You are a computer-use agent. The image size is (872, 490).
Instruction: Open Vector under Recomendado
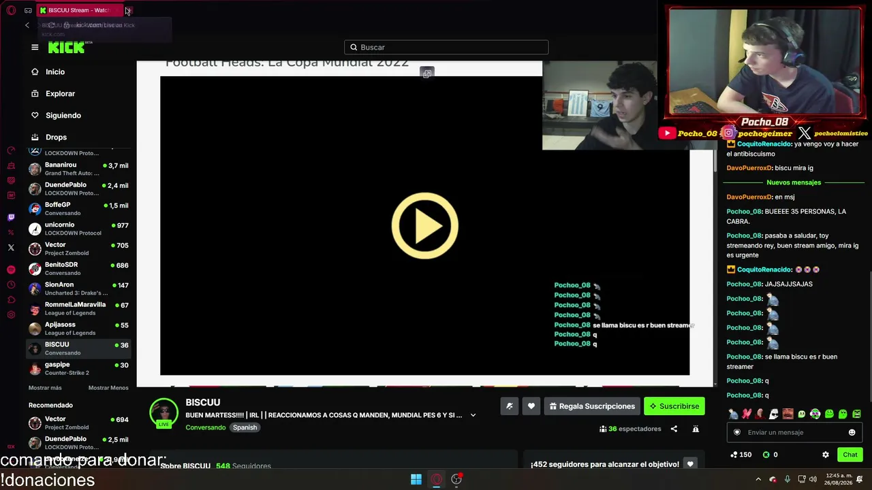[x=78, y=423]
